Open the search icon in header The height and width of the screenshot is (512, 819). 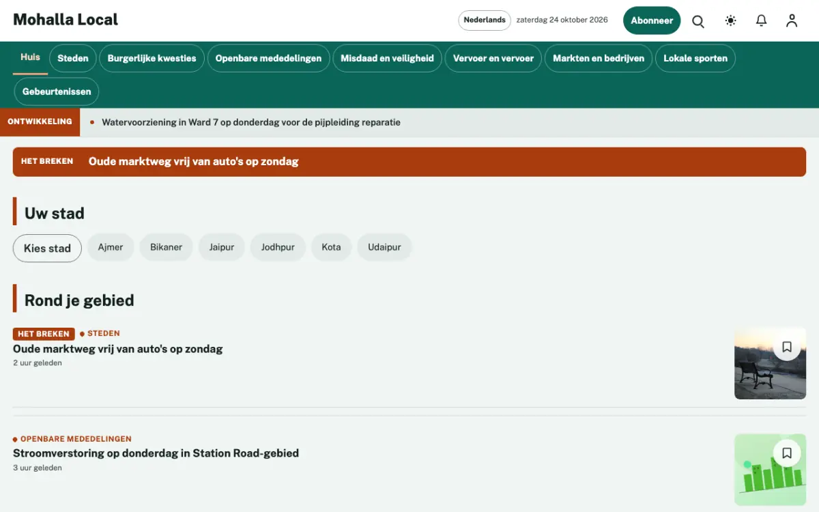698,21
